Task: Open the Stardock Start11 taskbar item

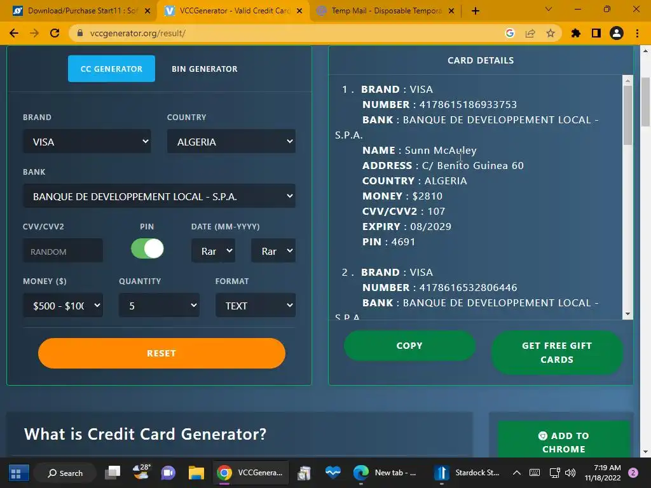Action: 467,473
